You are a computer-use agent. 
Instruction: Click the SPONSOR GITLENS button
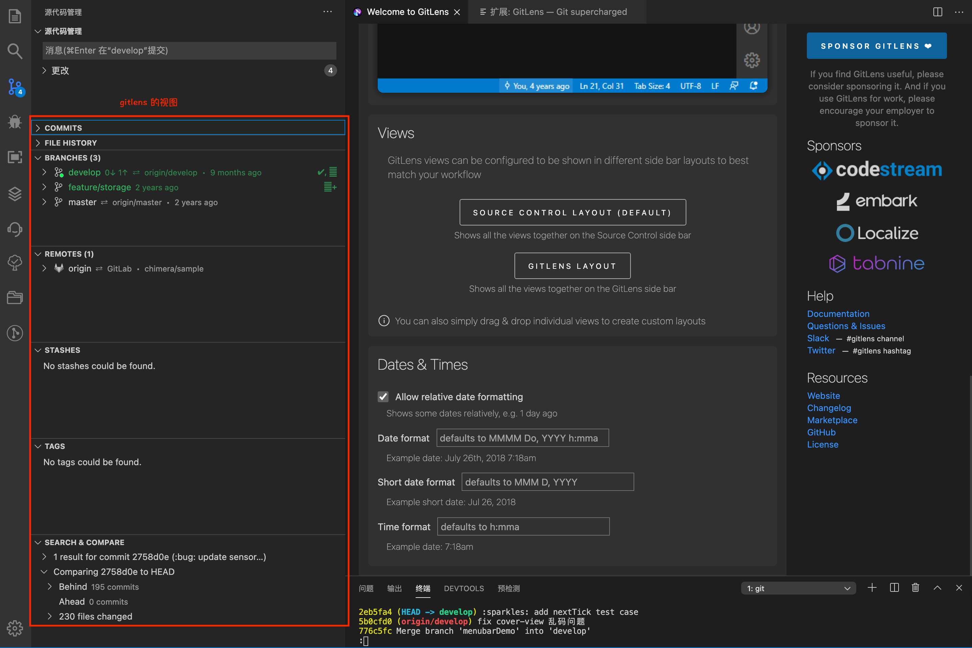point(876,46)
